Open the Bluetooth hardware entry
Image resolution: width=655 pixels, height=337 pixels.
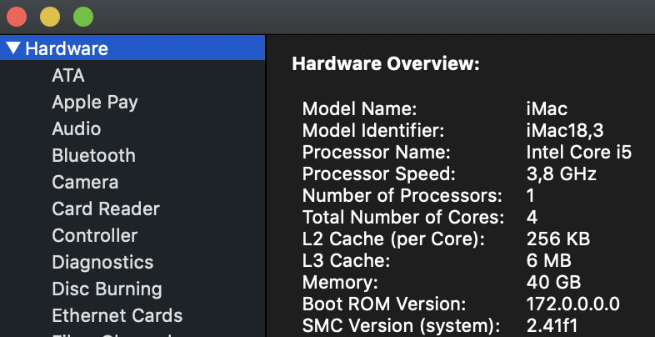coord(93,155)
